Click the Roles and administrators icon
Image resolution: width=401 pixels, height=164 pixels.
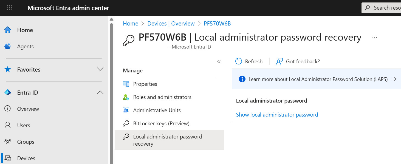(126, 97)
